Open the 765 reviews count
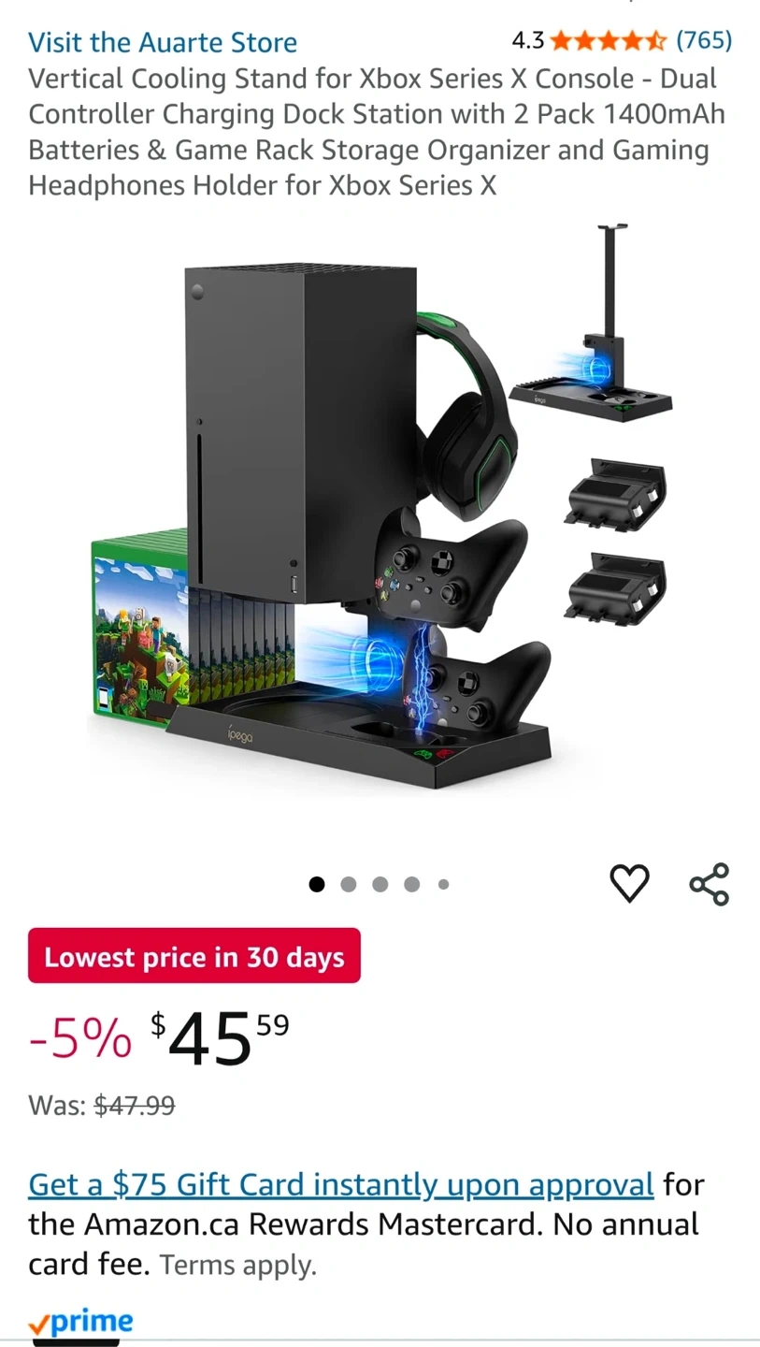Screen dimensions: 760x1347 [x=704, y=40]
